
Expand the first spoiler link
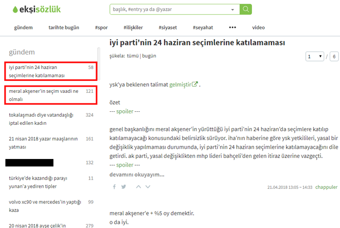click(x=125, y=111)
